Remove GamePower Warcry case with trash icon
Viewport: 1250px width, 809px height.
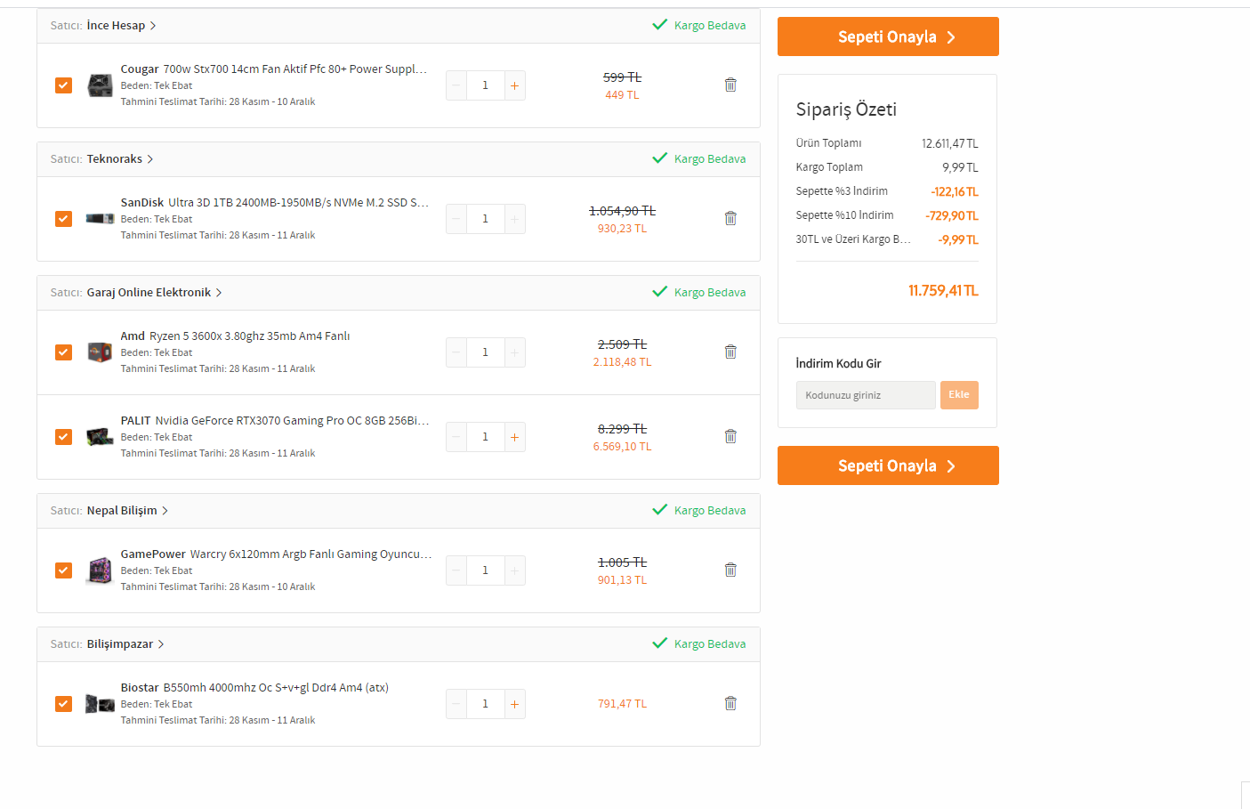coord(730,570)
